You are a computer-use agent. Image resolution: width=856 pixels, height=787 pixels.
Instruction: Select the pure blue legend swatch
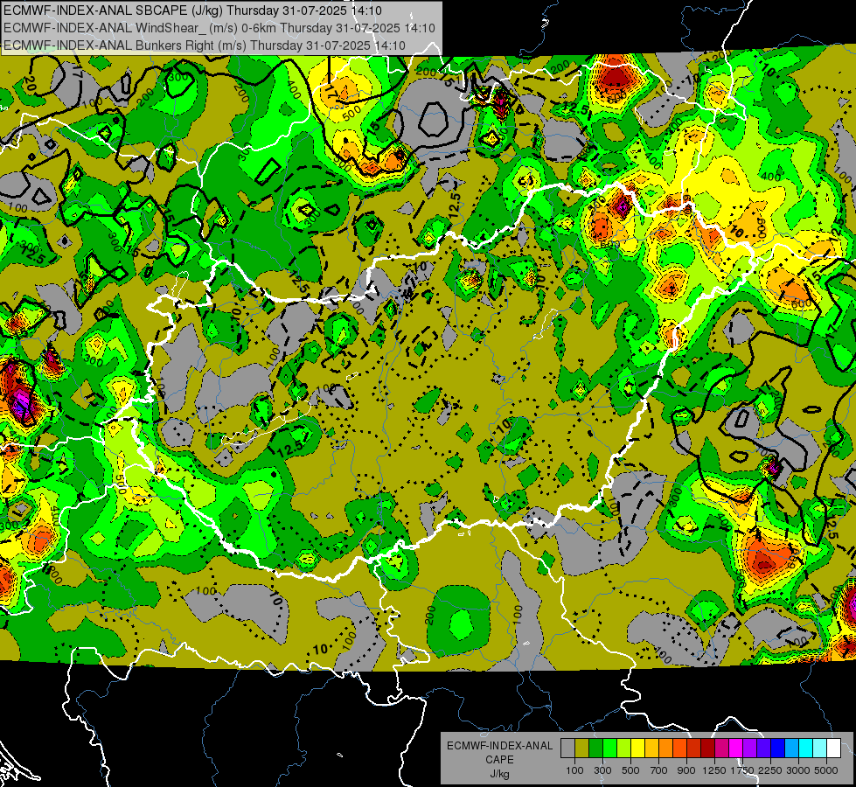[778, 748]
